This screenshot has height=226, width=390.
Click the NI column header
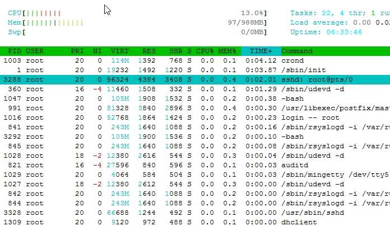coord(97,51)
